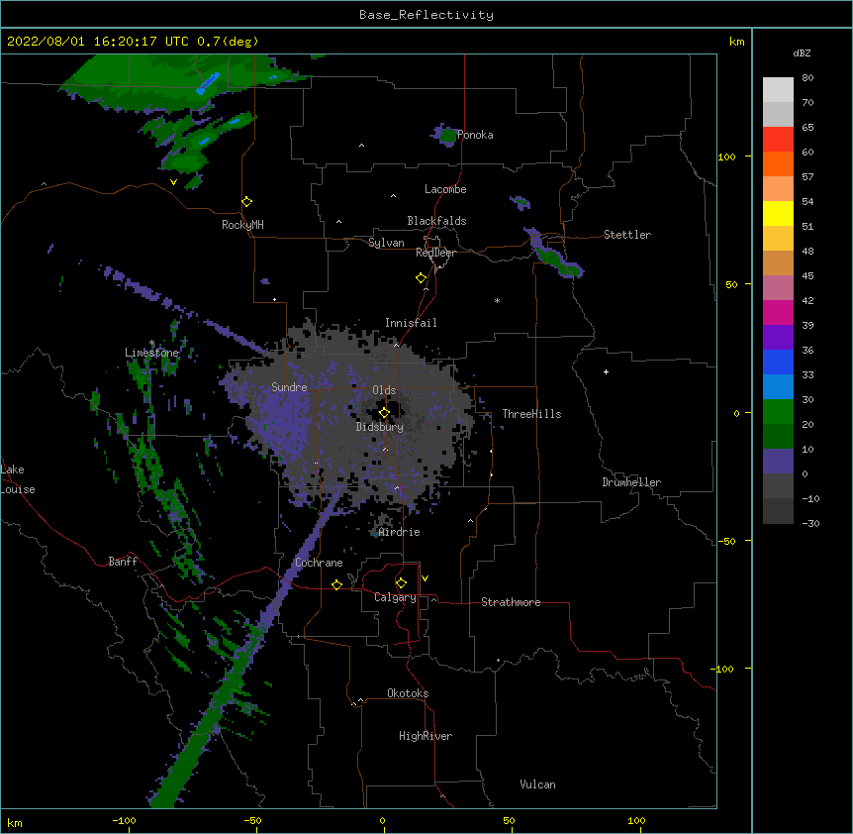Click the Lacombe town label
The image size is (853, 834).
click(x=445, y=189)
